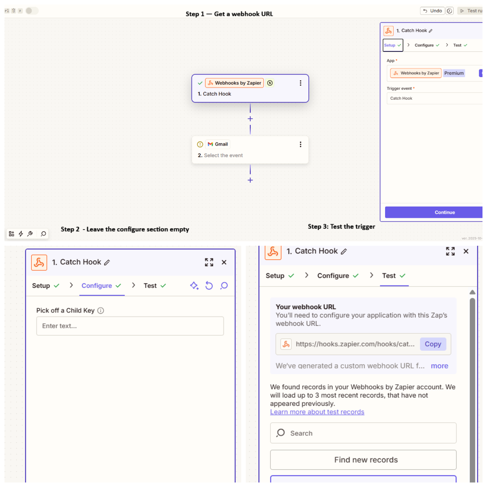The height and width of the screenshot is (487, 487).
Task: Select the Gmail app chip on step 2
Action: coord(218,144)
